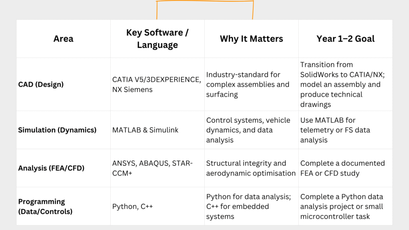
Task: Select the "Why It Matters" header cell
Action: click(x=251, y=39)
